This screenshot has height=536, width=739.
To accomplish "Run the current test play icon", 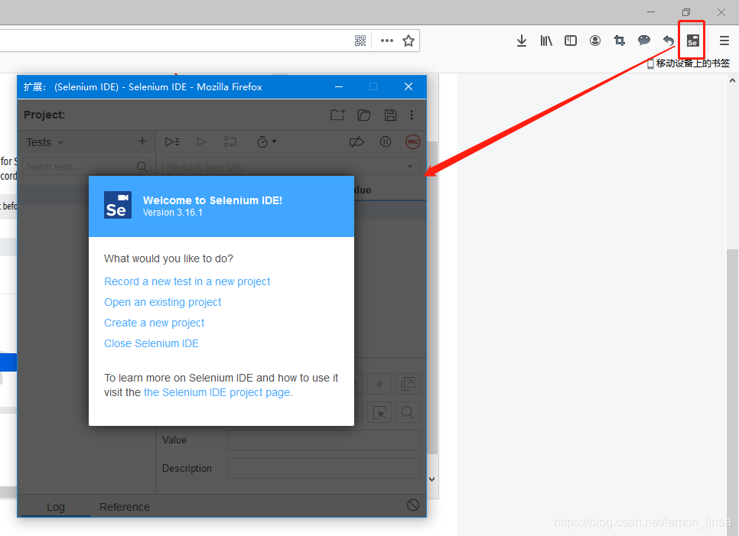I will [x=201, y=141].
